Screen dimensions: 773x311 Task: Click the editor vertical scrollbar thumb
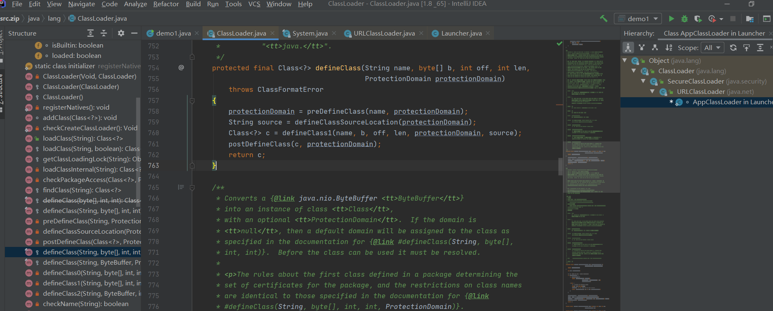[x=561, y=167]
